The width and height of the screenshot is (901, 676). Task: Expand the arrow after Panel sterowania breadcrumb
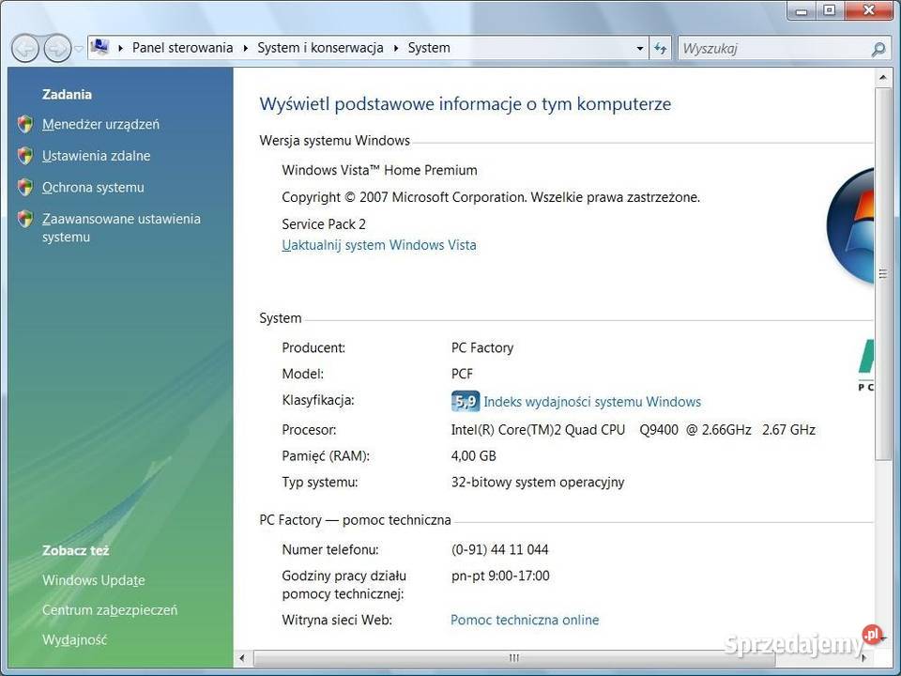(x=246, y=48)
